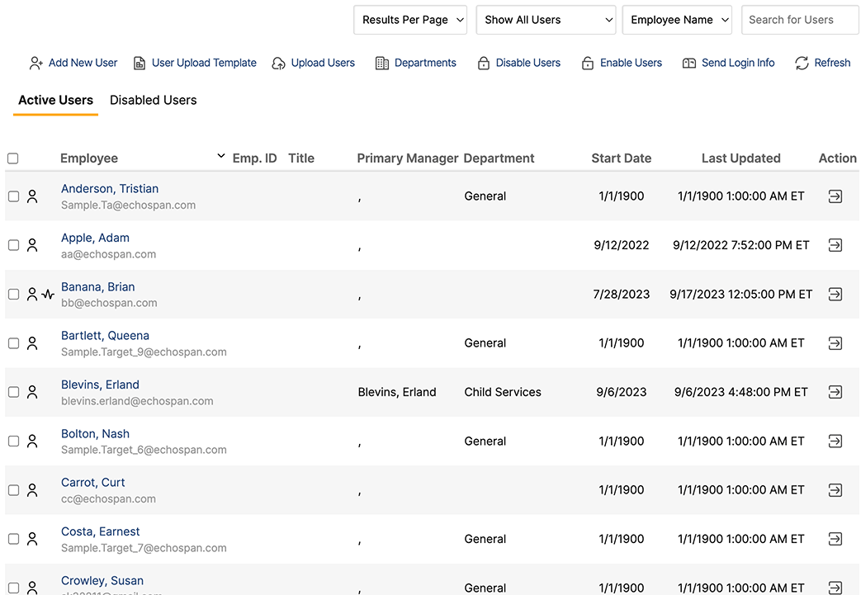Image resolution: width=861 pixels, height=595 pixels.
Task: Open Crowley, Susan employee link
Action: [102, 581]
